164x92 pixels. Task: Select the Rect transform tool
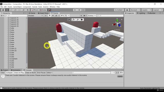pyautogui.click(x=19, y=10)
